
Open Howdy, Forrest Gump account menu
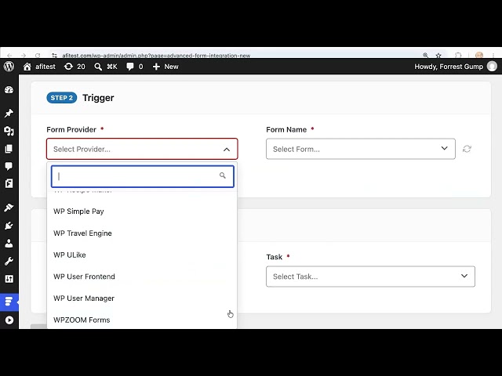(456, 67)
